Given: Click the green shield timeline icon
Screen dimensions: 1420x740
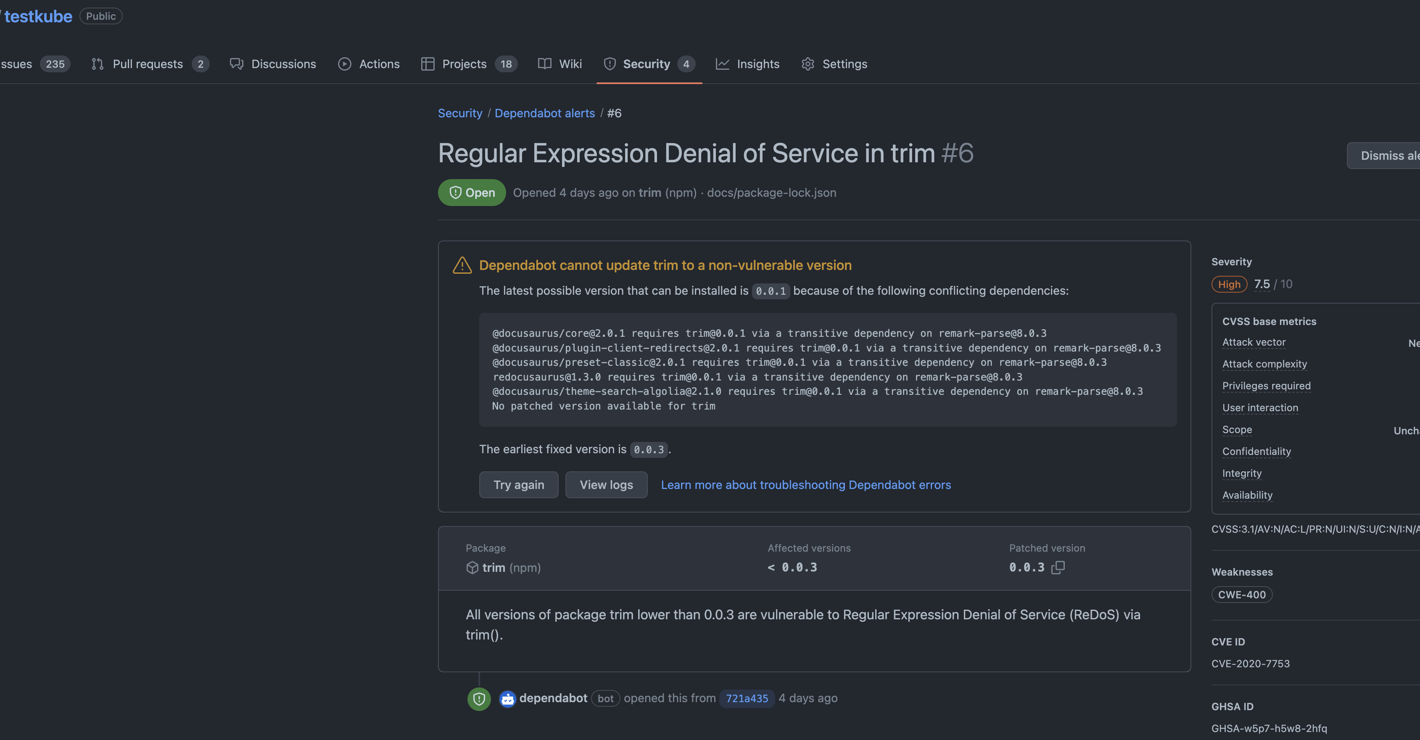Looking at the screenshot, I should [x=479, y=699].
